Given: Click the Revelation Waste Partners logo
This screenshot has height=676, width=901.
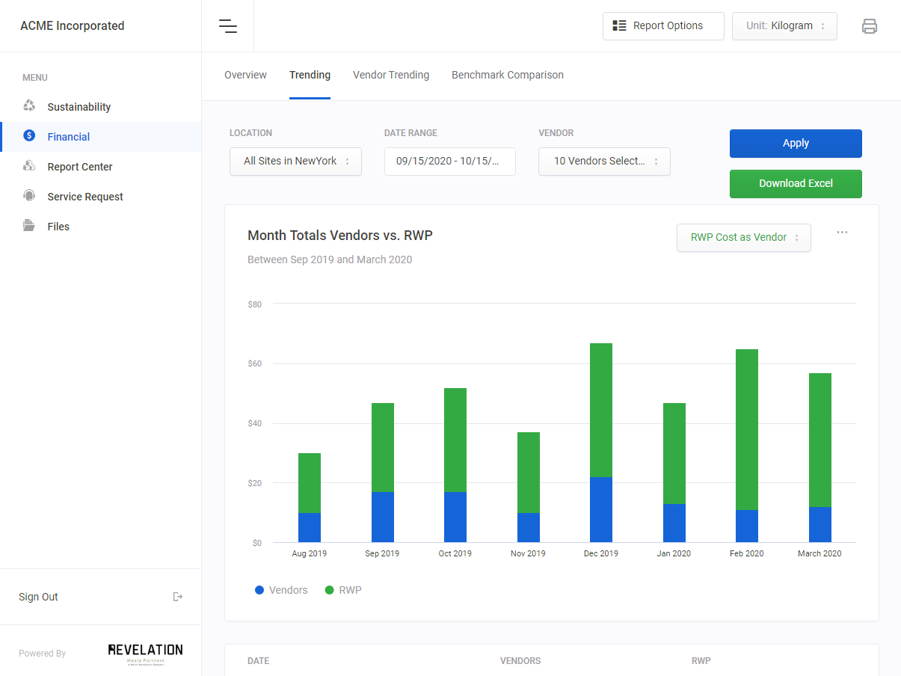Looking at the screenshot, I should (x=145, y=653).
